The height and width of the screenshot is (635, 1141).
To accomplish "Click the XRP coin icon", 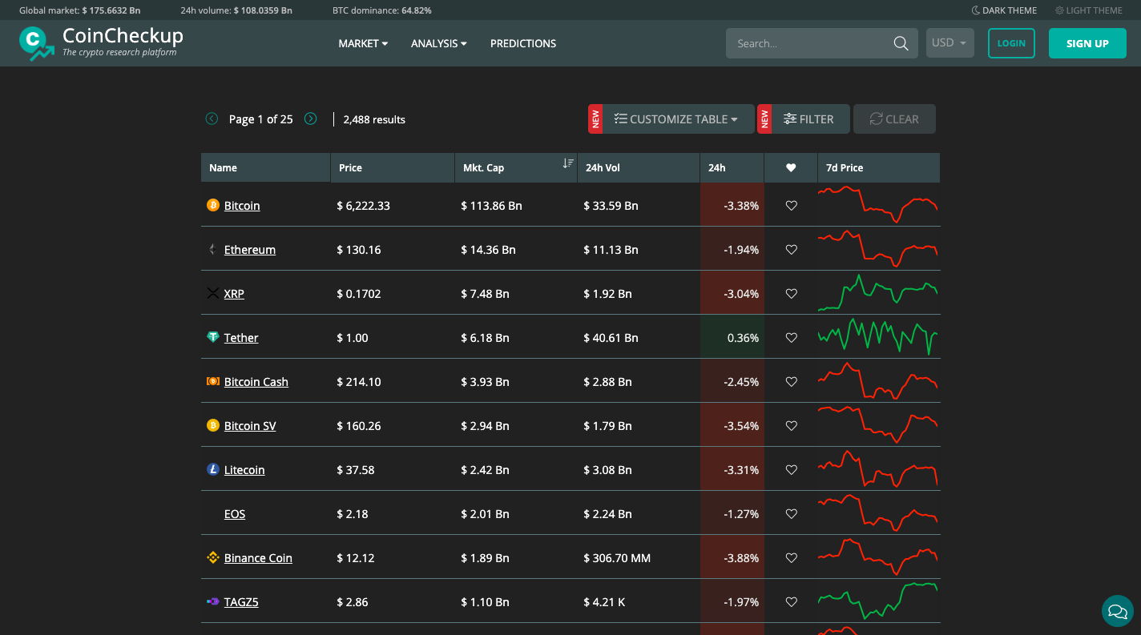I will click(x=213, y=294).
